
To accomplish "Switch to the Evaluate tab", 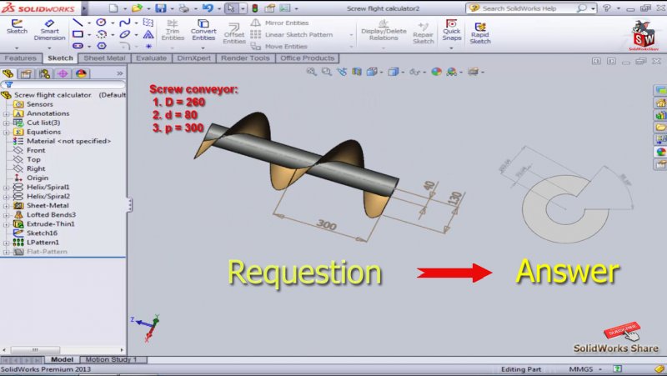I will [x=151, y=58].
